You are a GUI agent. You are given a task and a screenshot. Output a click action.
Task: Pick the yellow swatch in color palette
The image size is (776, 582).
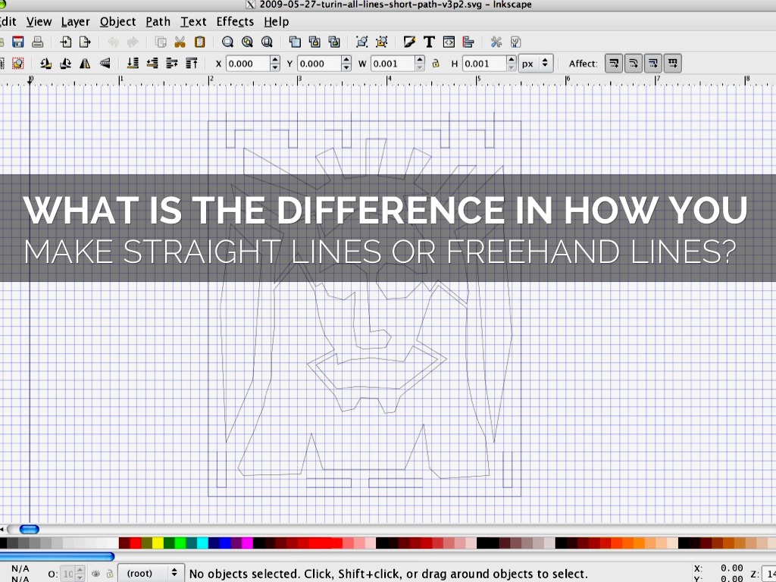(158, 543)
